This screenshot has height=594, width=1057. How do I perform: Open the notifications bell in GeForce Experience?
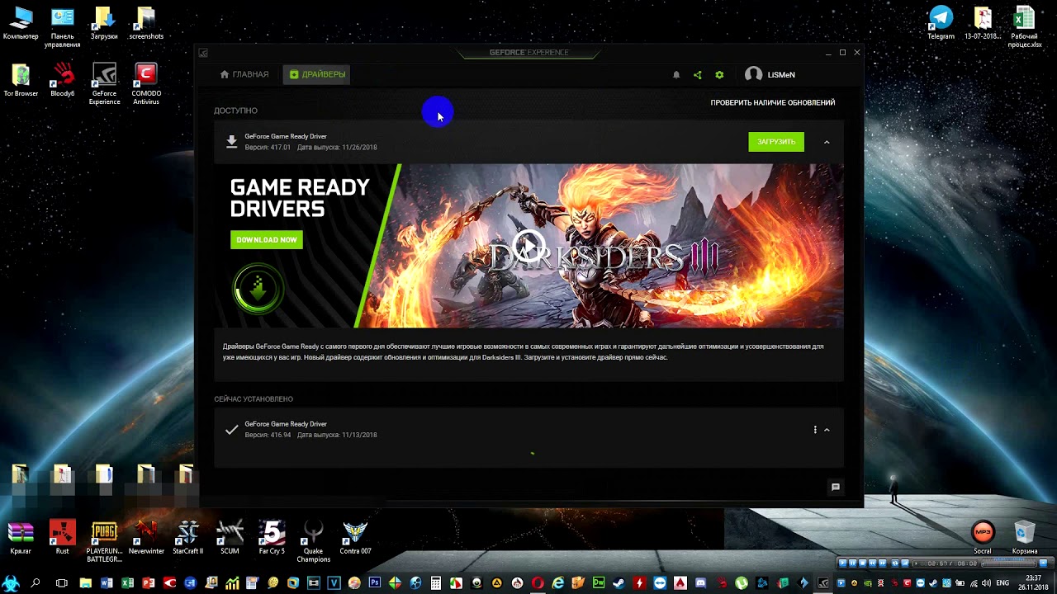pos(676,75)
